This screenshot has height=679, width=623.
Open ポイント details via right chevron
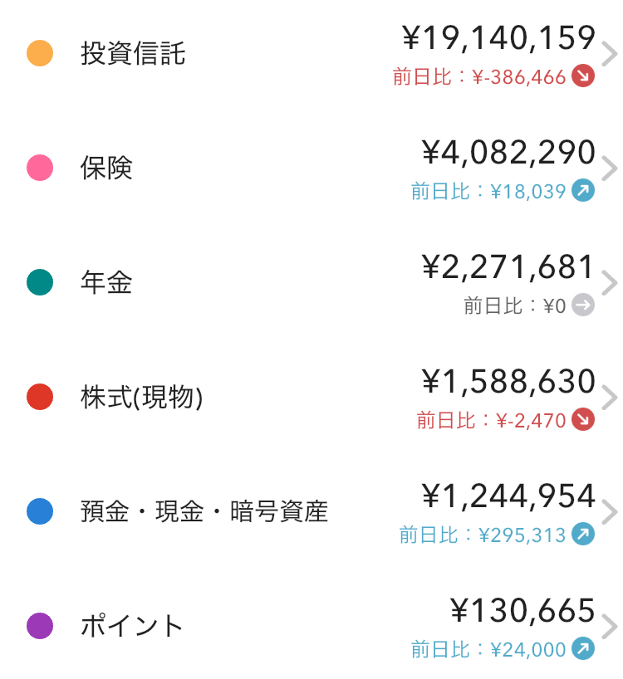click(610, 628)
